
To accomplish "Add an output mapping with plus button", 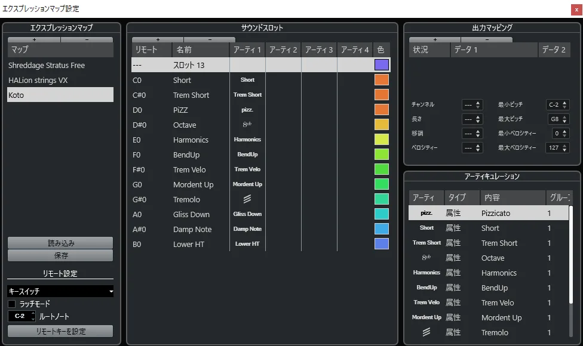I will click(x=434, y=39).
